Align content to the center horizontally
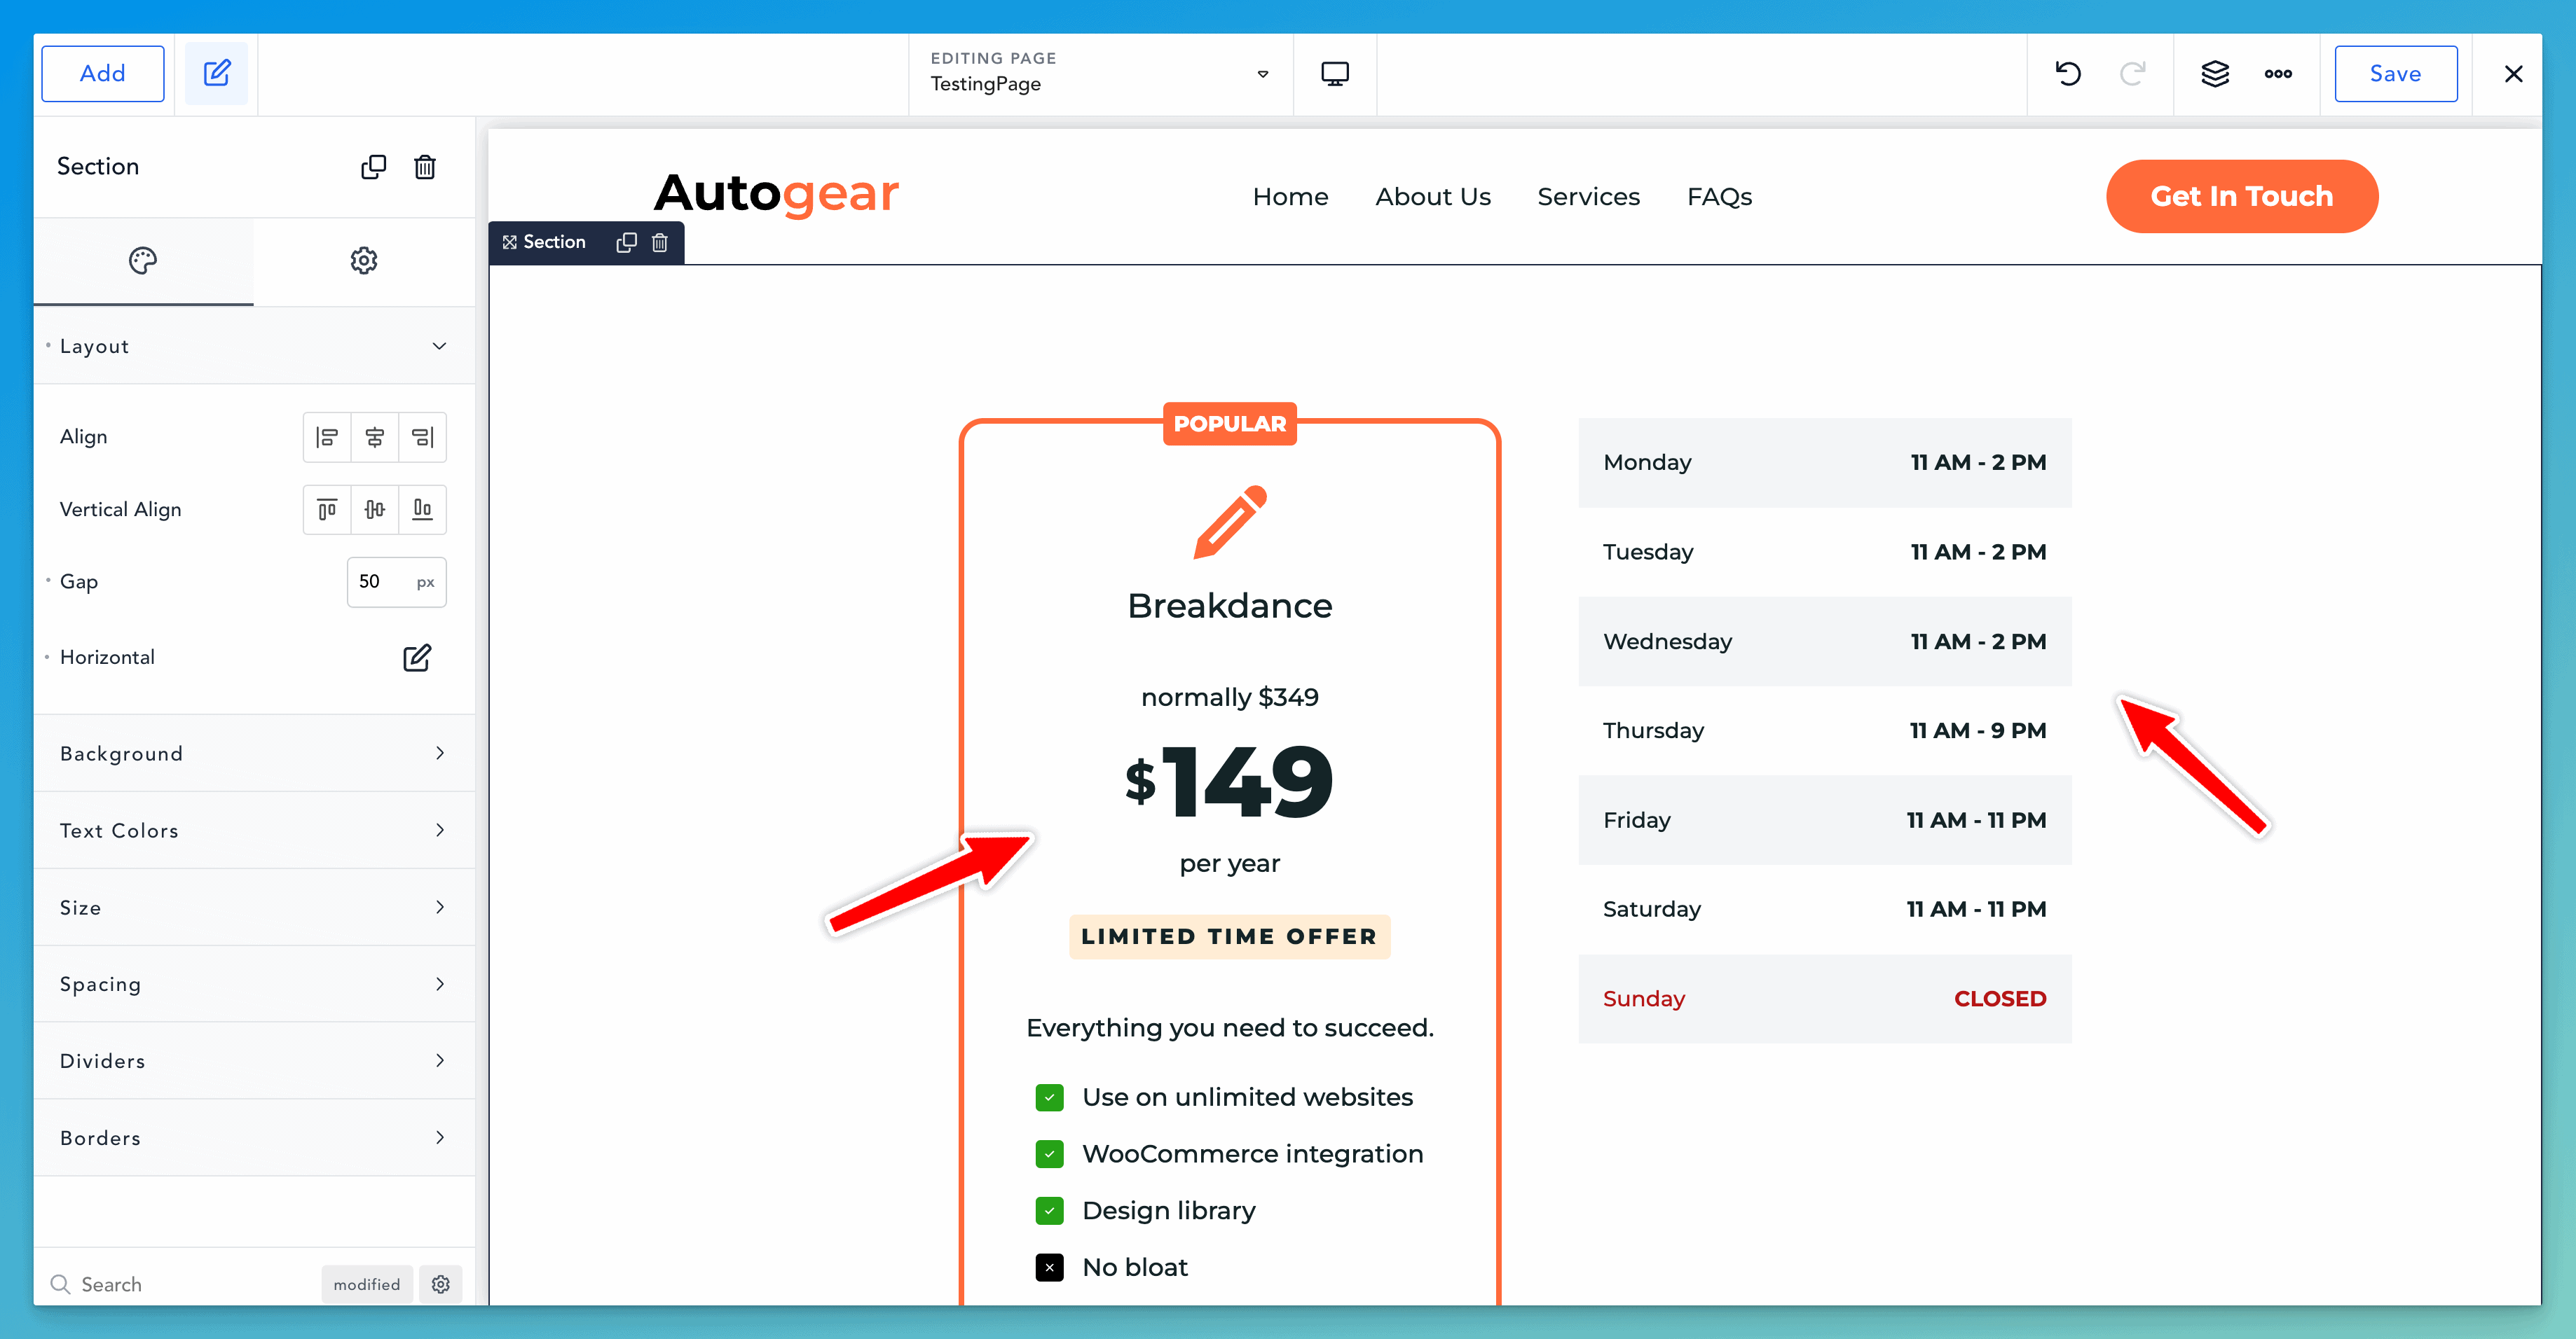Image resolution: width=2576 pixels, height=1339 pixels. pos(375,437)
